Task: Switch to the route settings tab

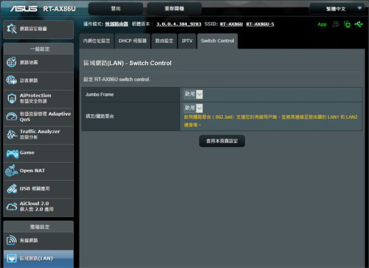Action: click(164, 41)
